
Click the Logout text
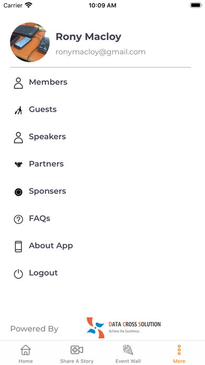point(43,273)
